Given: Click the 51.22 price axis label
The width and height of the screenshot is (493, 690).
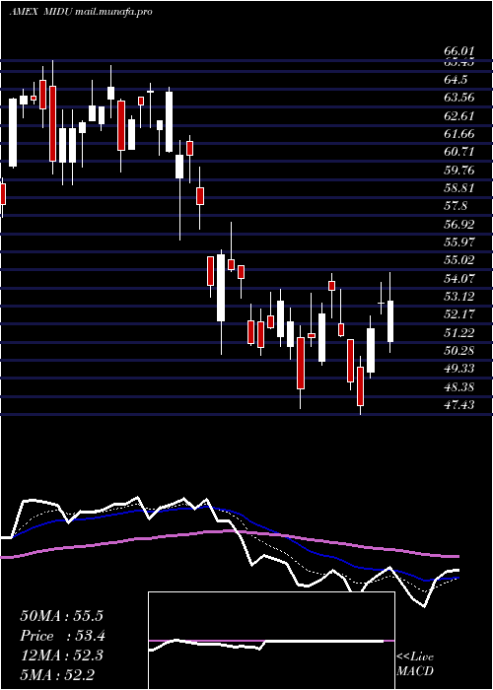Looking at the screenshot, I should pyautogui.click(x=458, y=333).
